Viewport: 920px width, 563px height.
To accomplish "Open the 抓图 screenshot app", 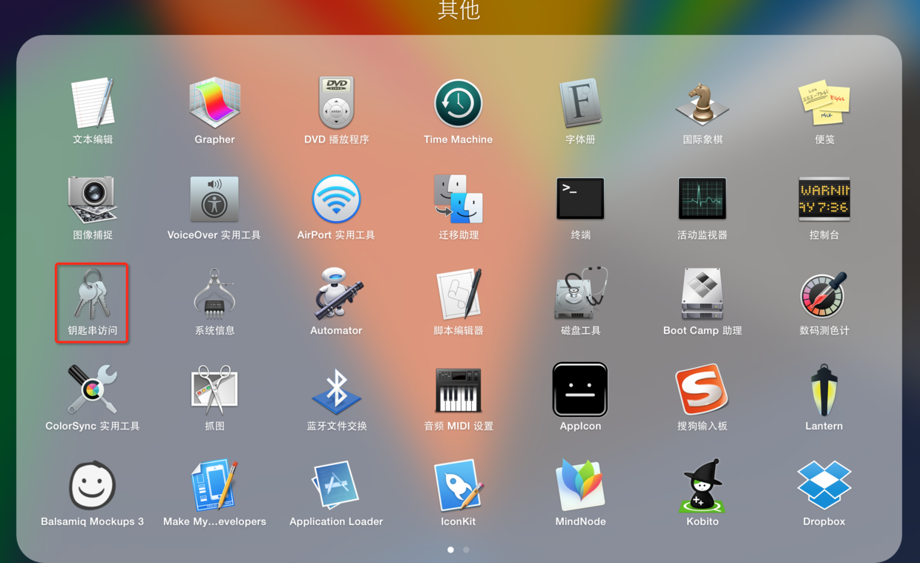I will pos(214,390).
